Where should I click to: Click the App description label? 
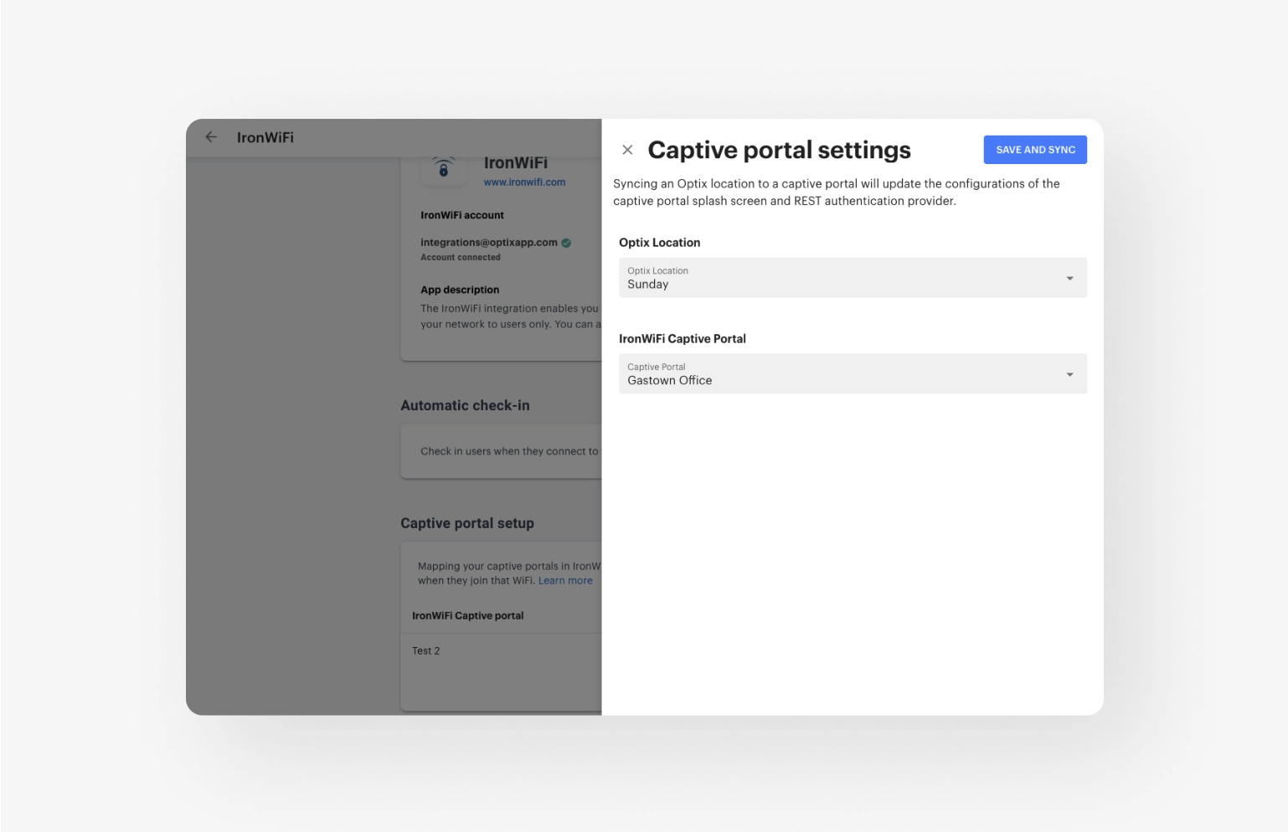click(x=460, y=290)
